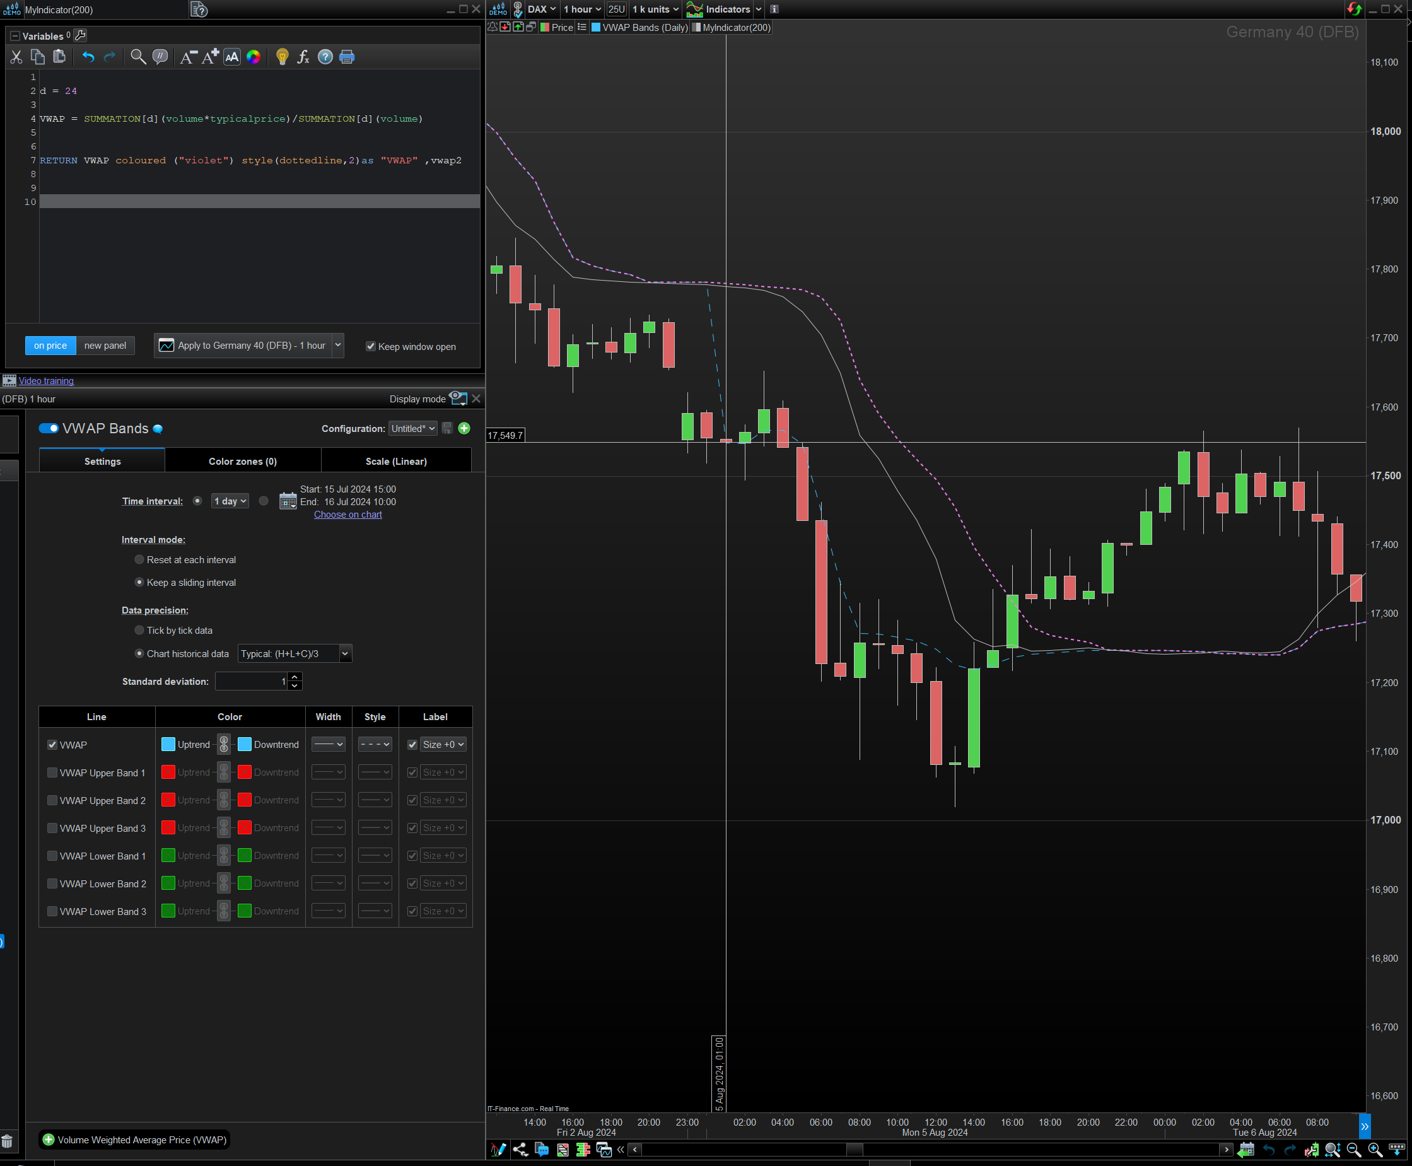The image size is (1412, 1166).
Task: Open the fx function library icon
Action: 303,57
